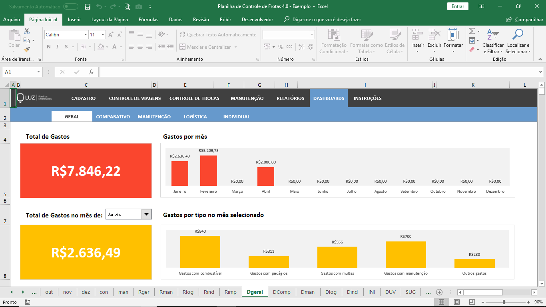Click the Save floppy disk icon
546x307 pixels.
click(x=88, y=6)
